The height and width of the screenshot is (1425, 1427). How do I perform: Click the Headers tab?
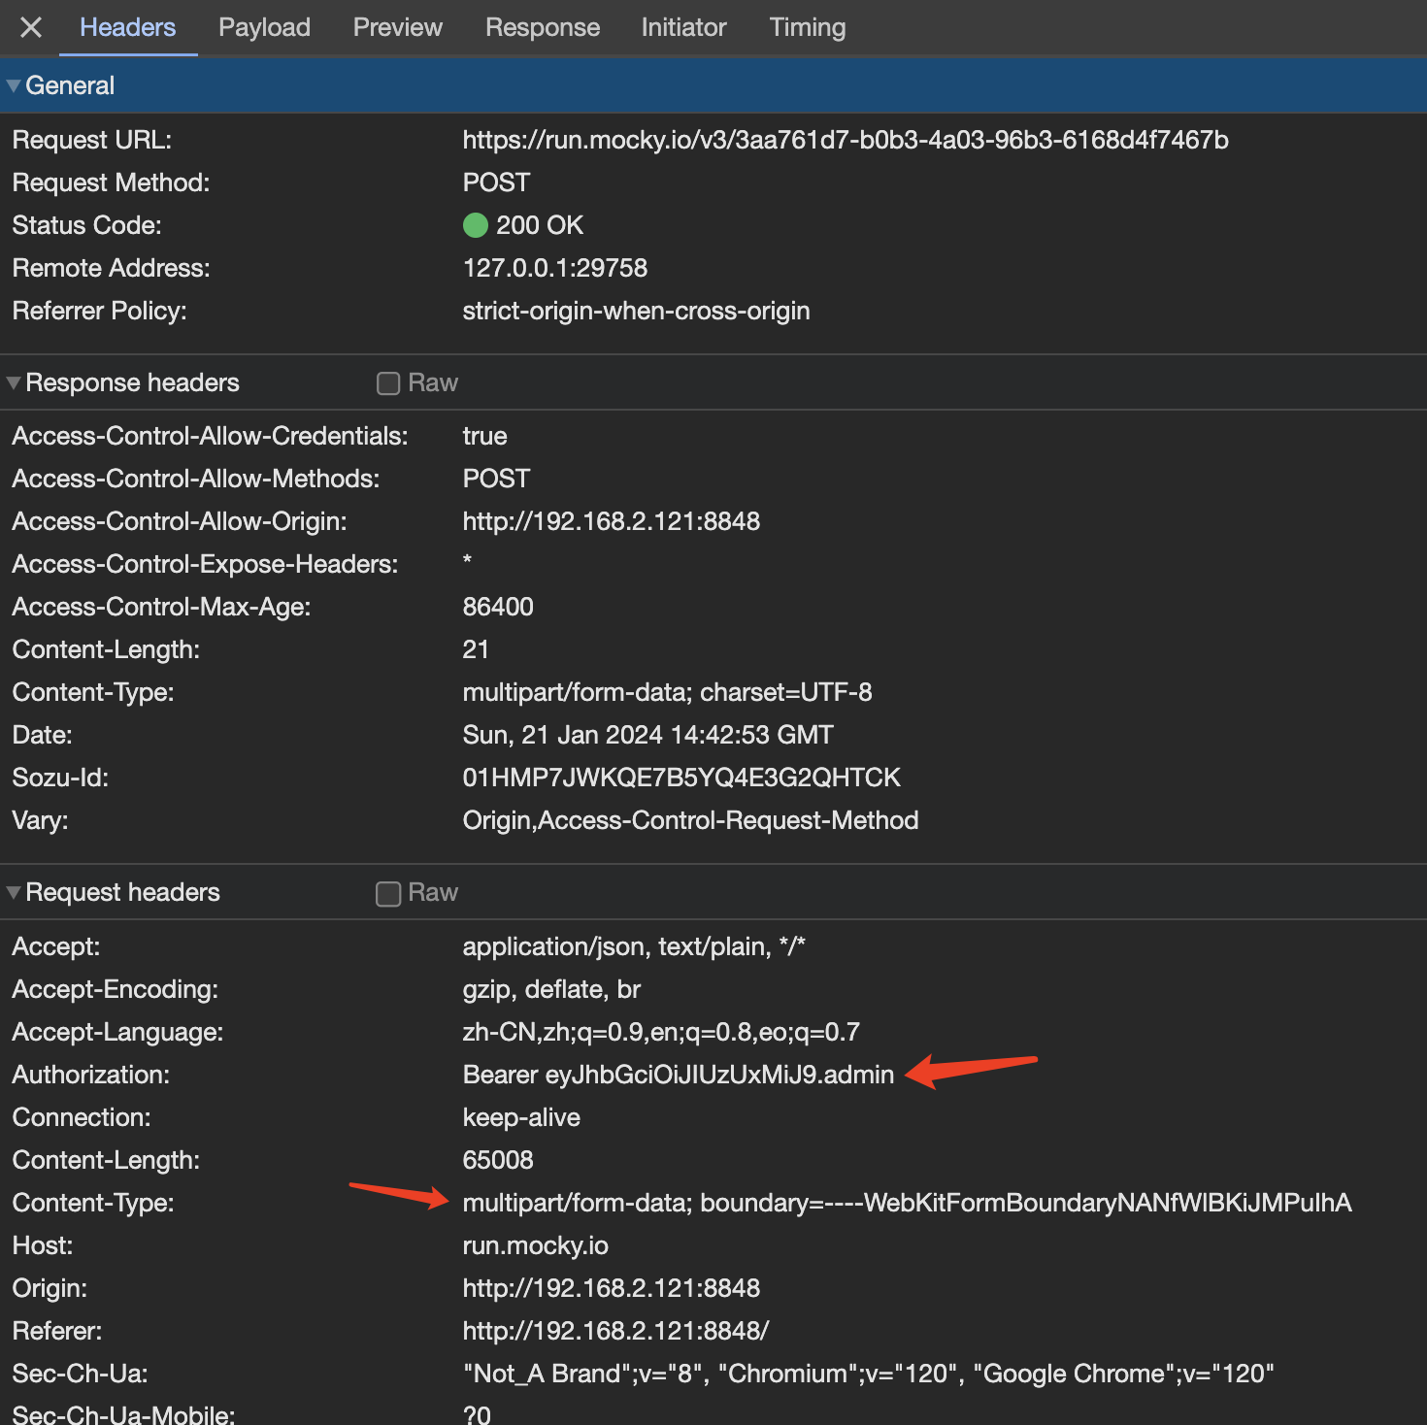[127, 27]
